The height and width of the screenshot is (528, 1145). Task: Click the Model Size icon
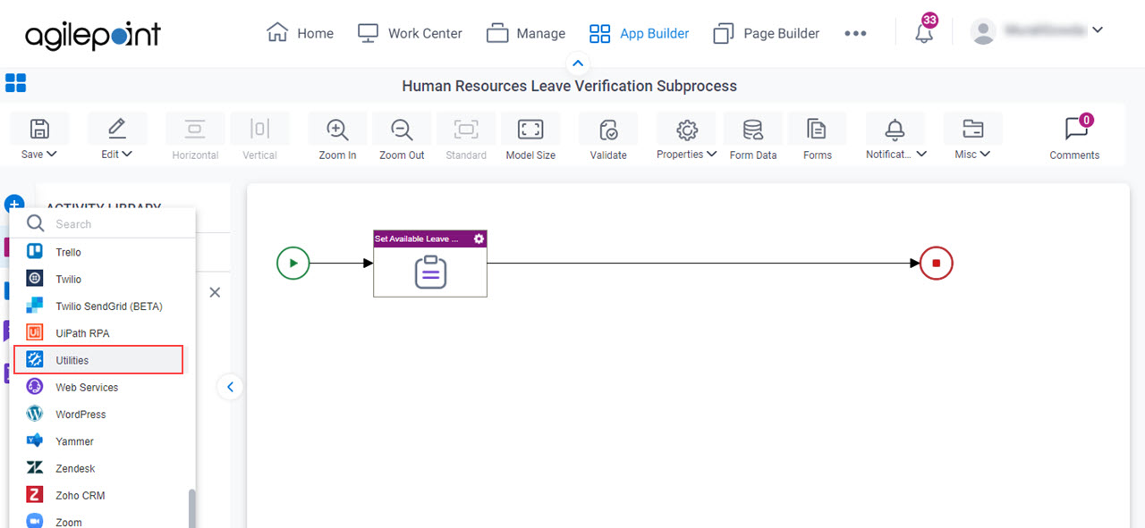(x=530, y=129)
